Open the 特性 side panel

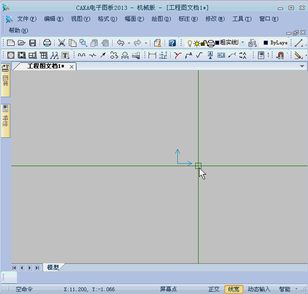click(6, 121)
